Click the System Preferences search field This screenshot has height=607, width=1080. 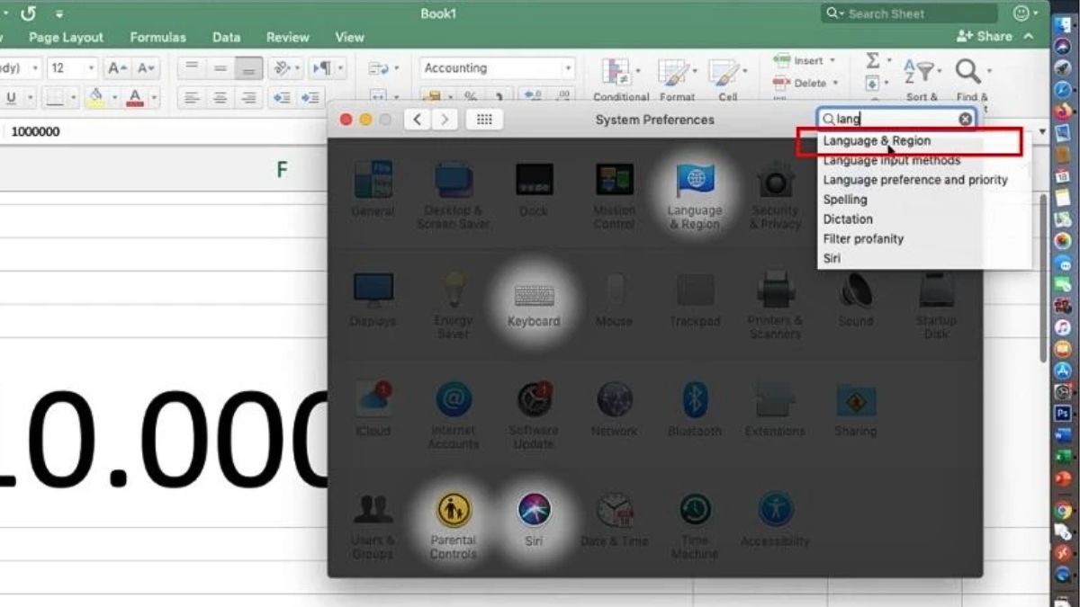click(x=895, y=119)
